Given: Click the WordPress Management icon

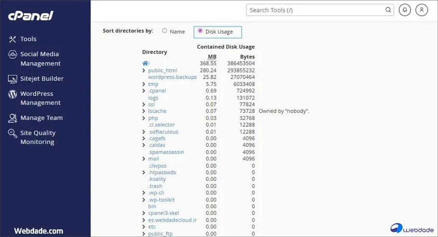Looking at the screenshot, I should click(13, 94).
